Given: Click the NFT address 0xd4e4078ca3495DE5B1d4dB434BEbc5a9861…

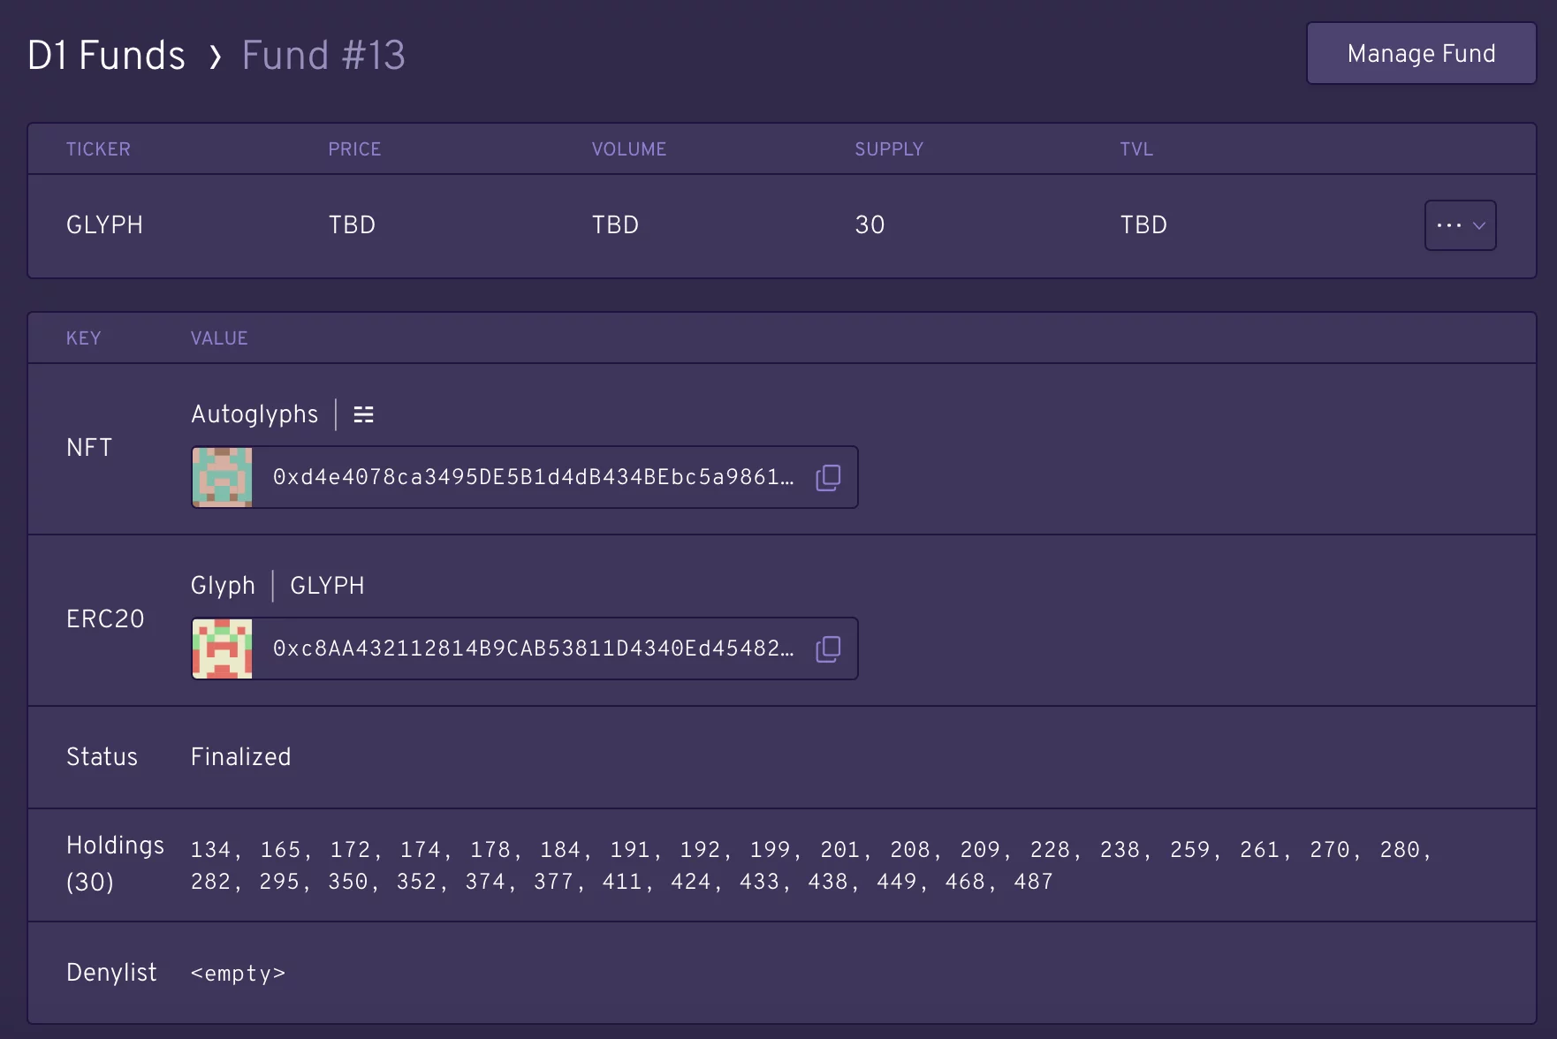Looking at the screenshot, I should coord(533,478).
